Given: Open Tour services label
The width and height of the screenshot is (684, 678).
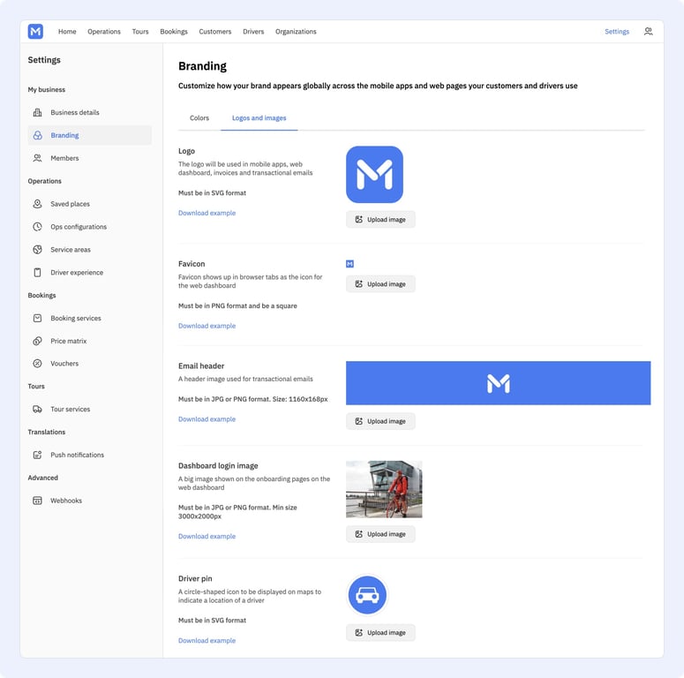Looking at the screenshot, I should (x=71, y=410).
